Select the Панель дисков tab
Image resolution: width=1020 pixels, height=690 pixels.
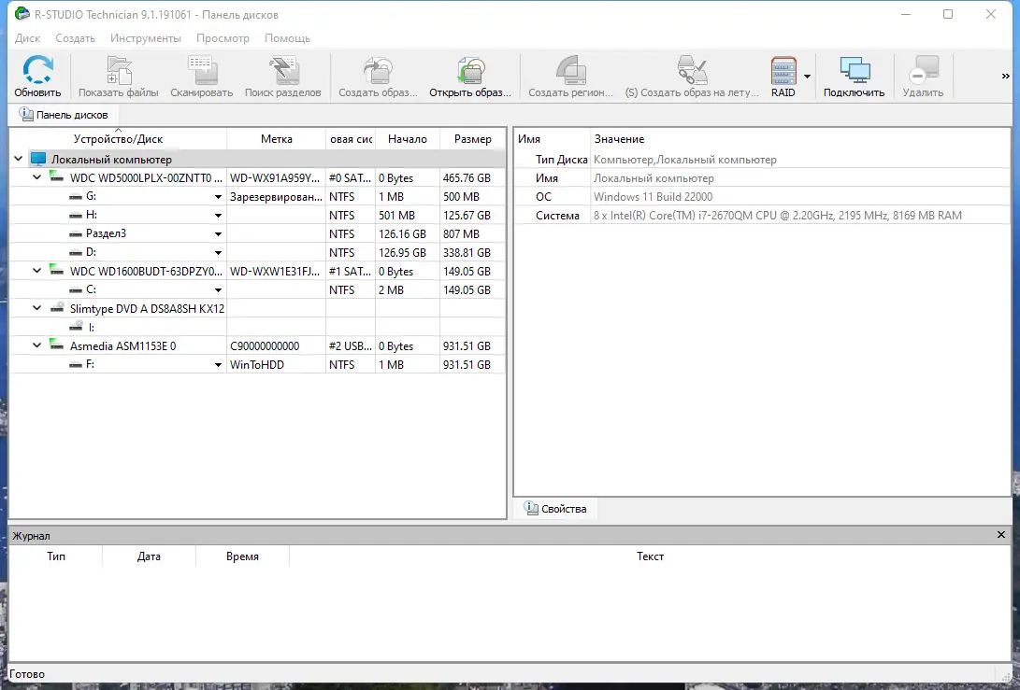[64, 114]
